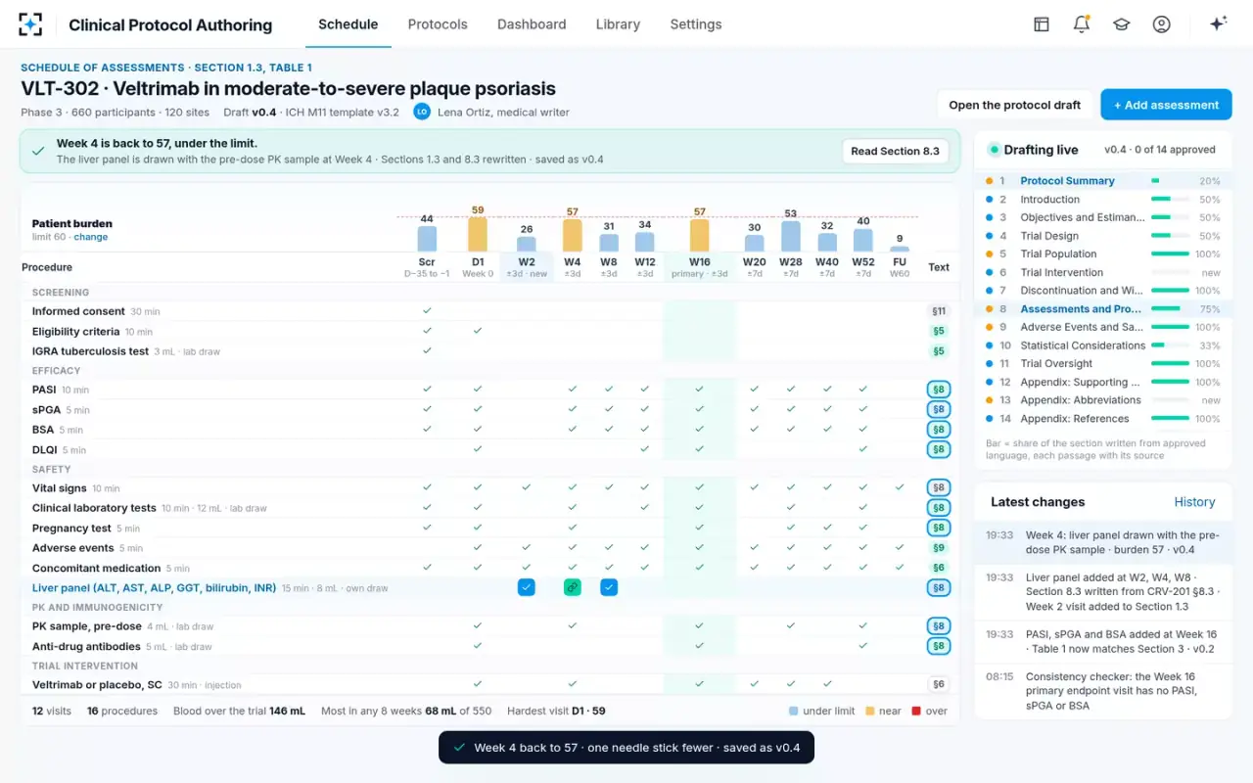This screenshot has width=1253, height=783.
Task: Open the §8 badge on Pregnancy test row
Action: 939,528
